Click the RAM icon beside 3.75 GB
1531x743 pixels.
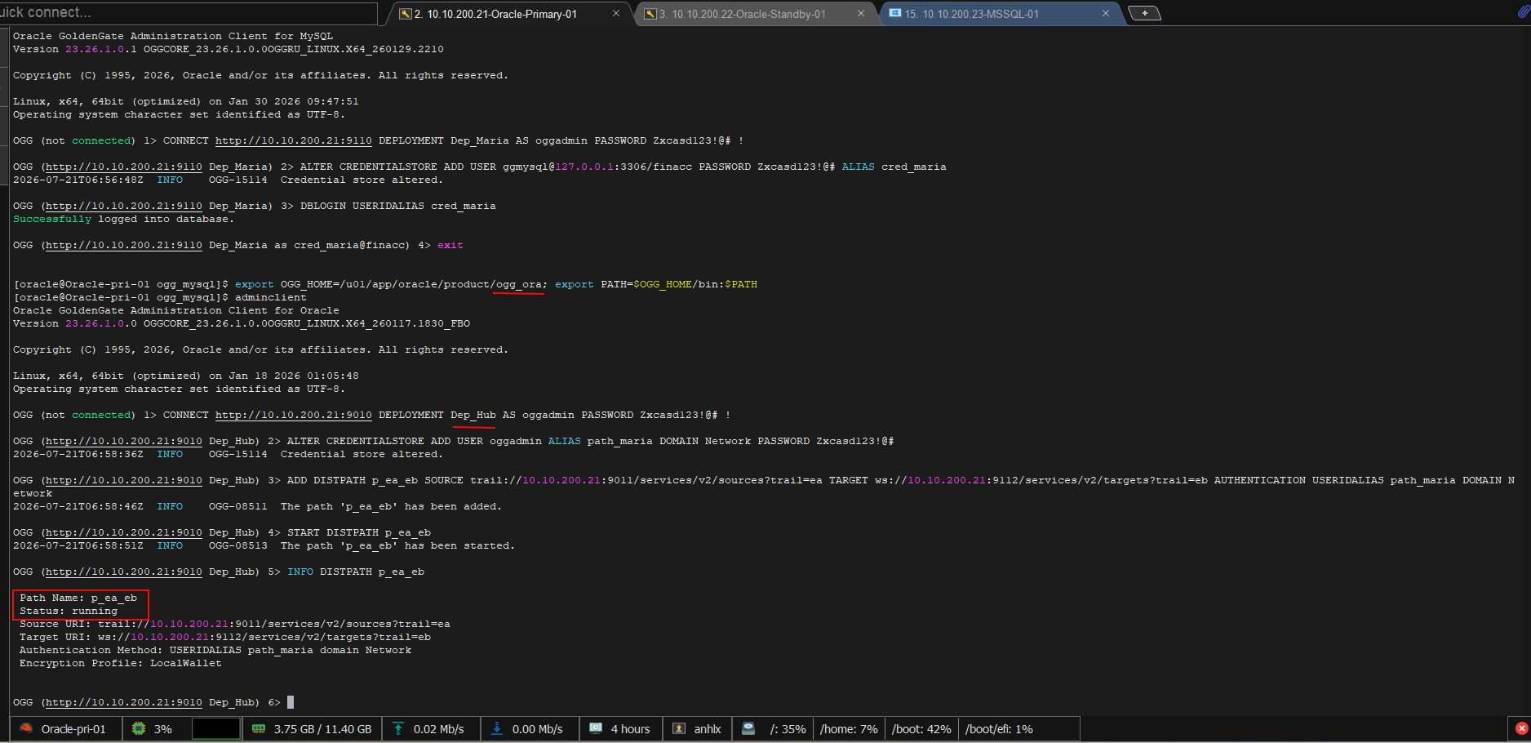pos(259,728)
